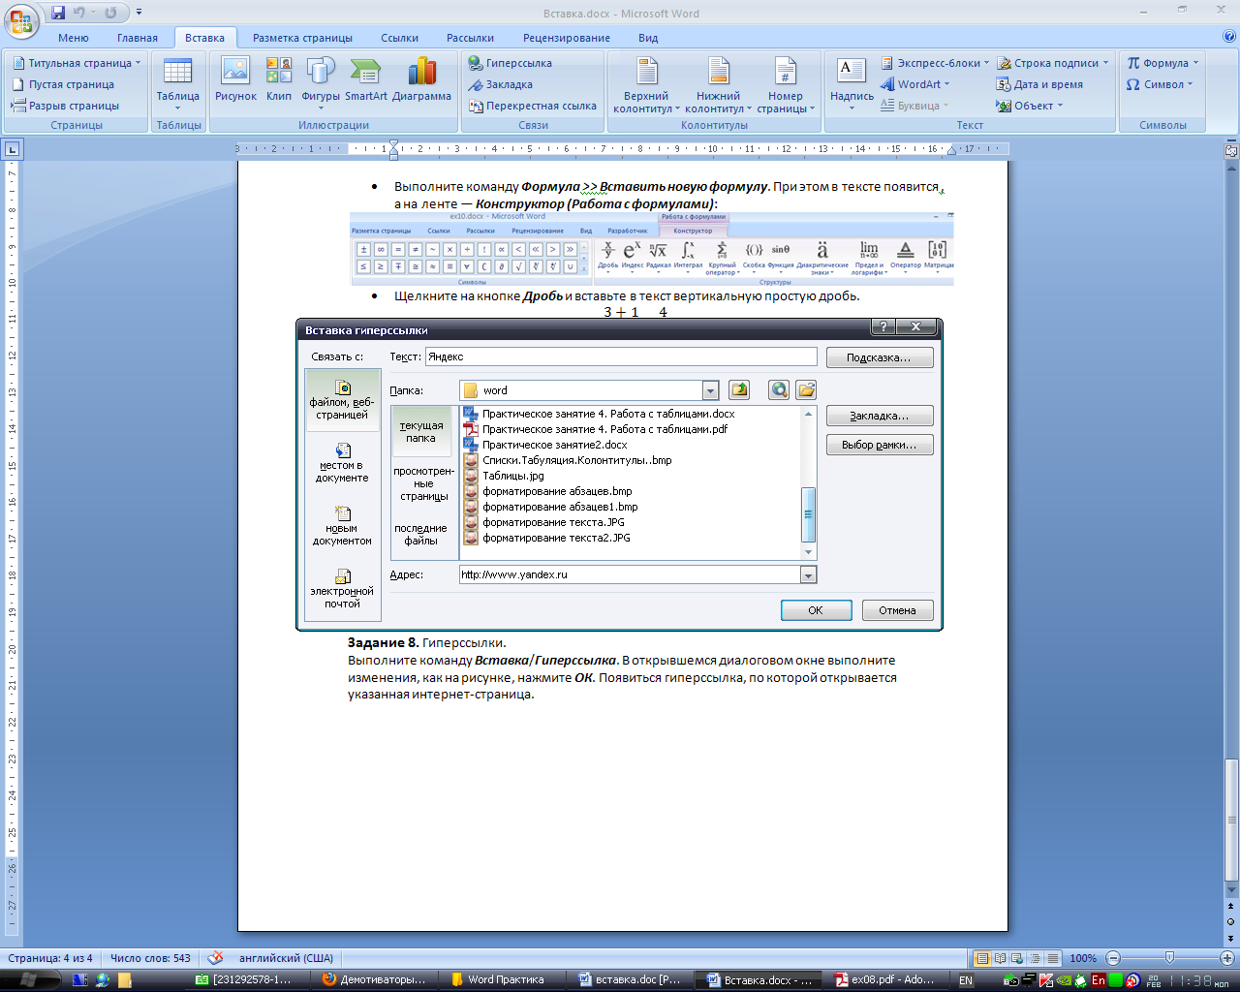Click Up One Folder icon in dialog
The image size is (1240, 992).
point(740,390)
